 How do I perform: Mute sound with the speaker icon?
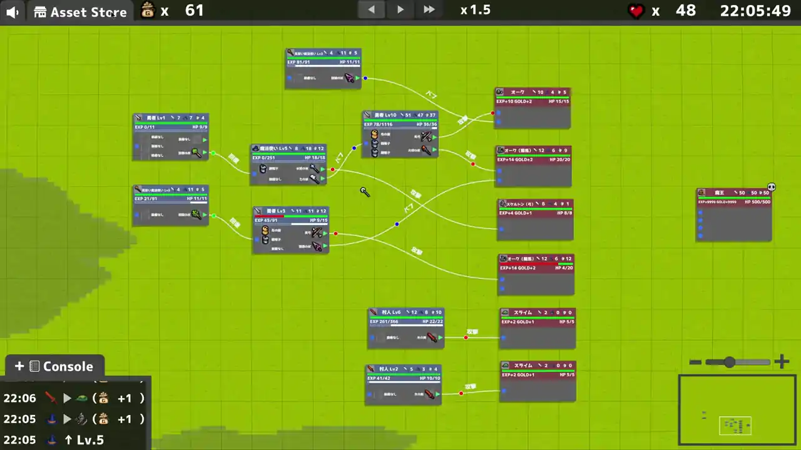point(13,12)
